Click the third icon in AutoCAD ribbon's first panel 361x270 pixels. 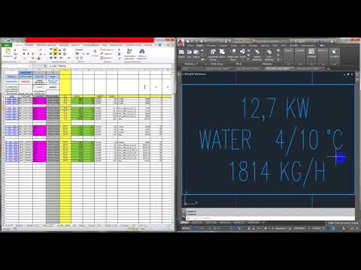tap(196, 52)
